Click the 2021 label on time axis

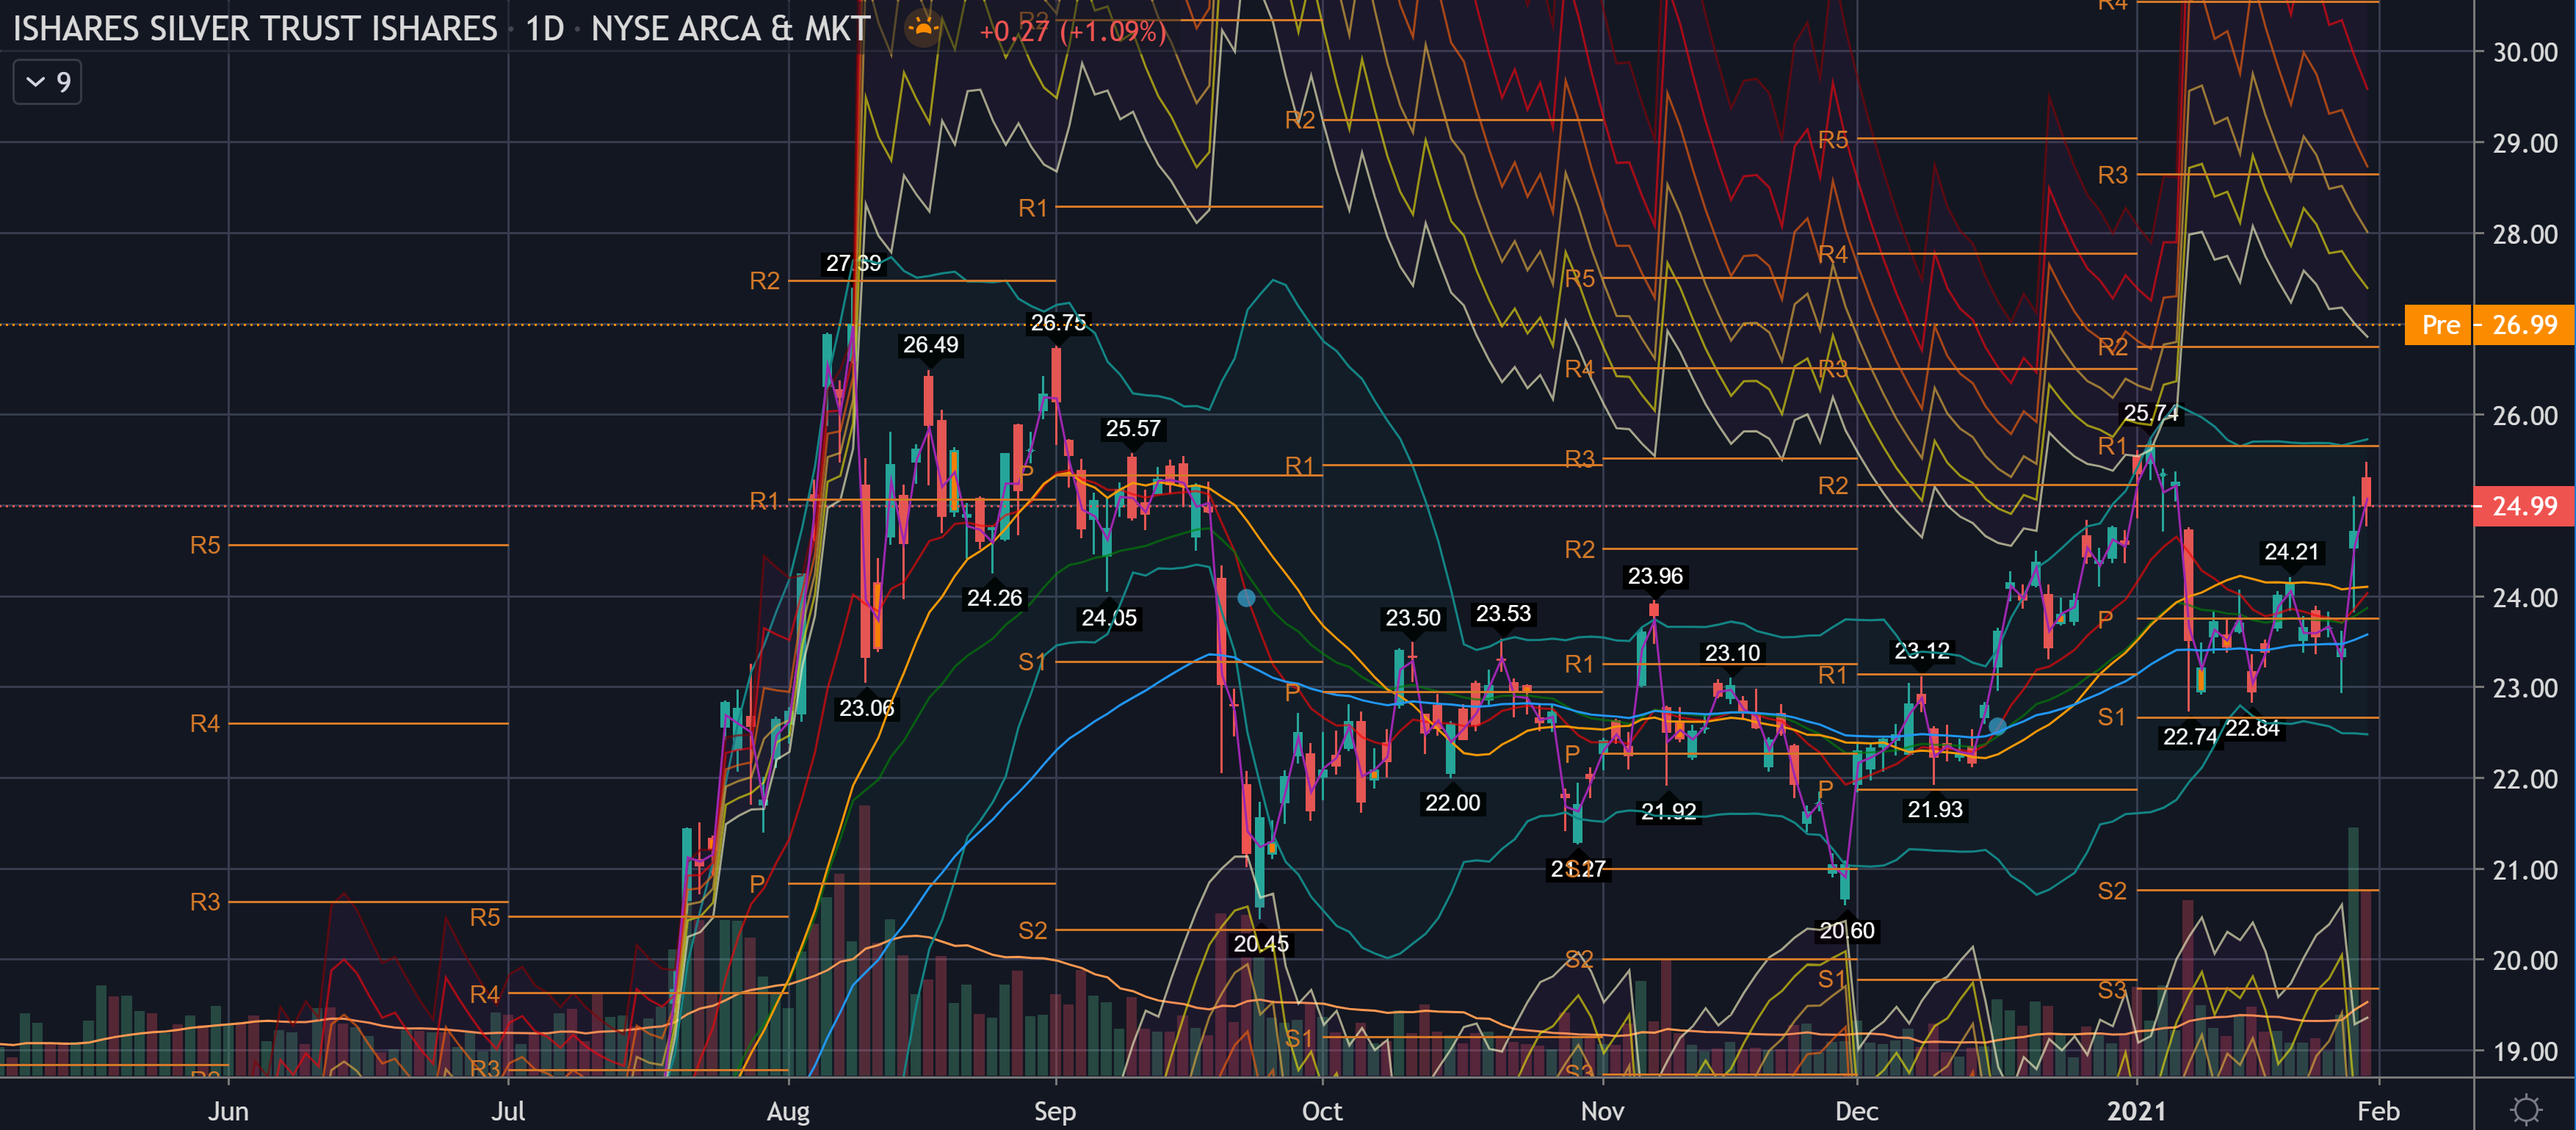pyautogui.click(x=2136, y=1111)
